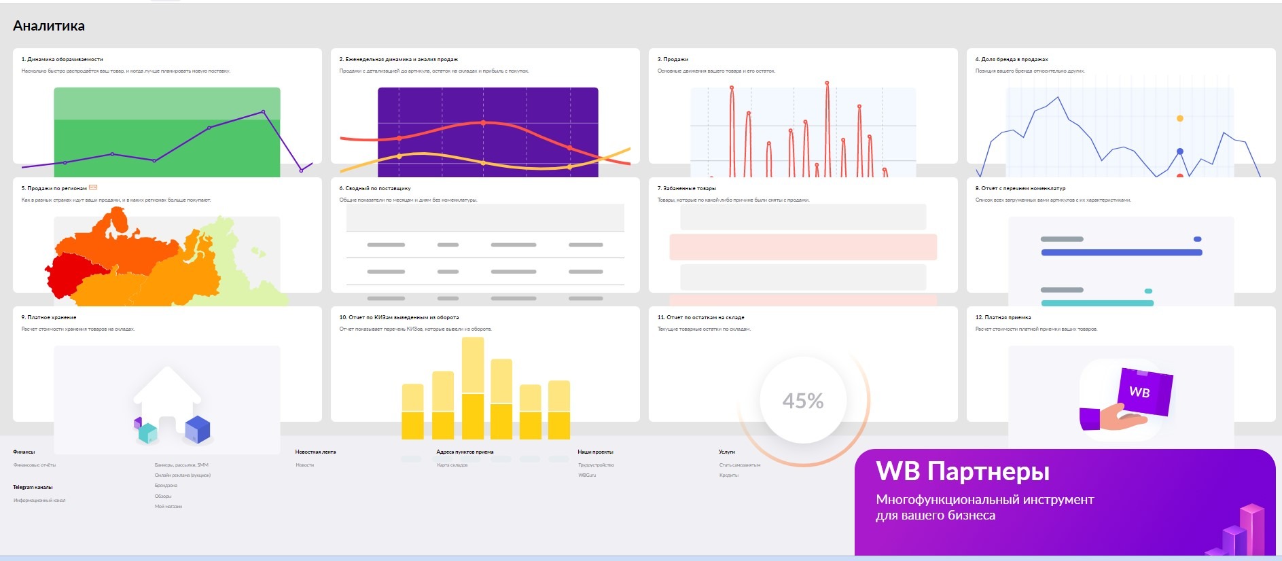Open the Платная приемка report card
This screenshot has width=1282, height=561.
1121,364
